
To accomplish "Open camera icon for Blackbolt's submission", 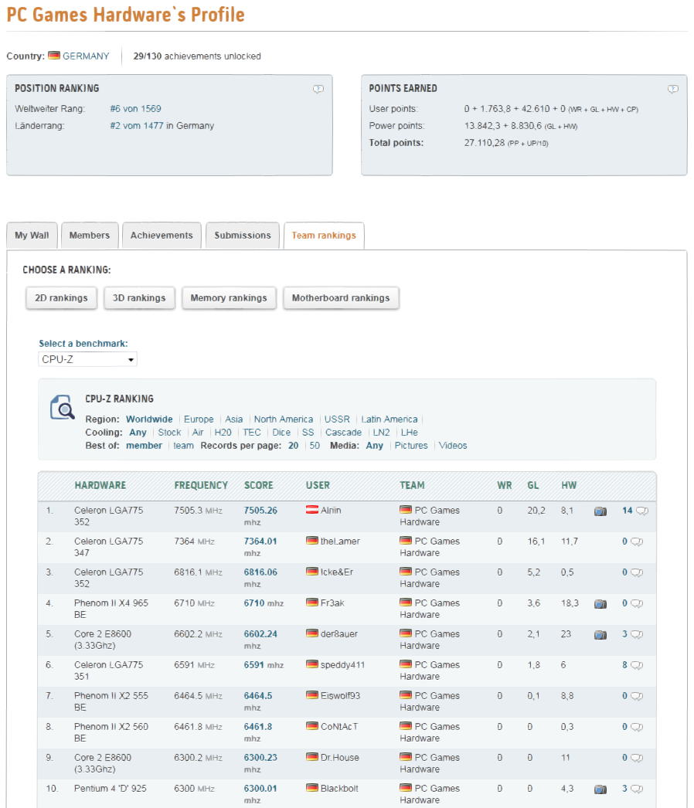I will tap(600, 789).
